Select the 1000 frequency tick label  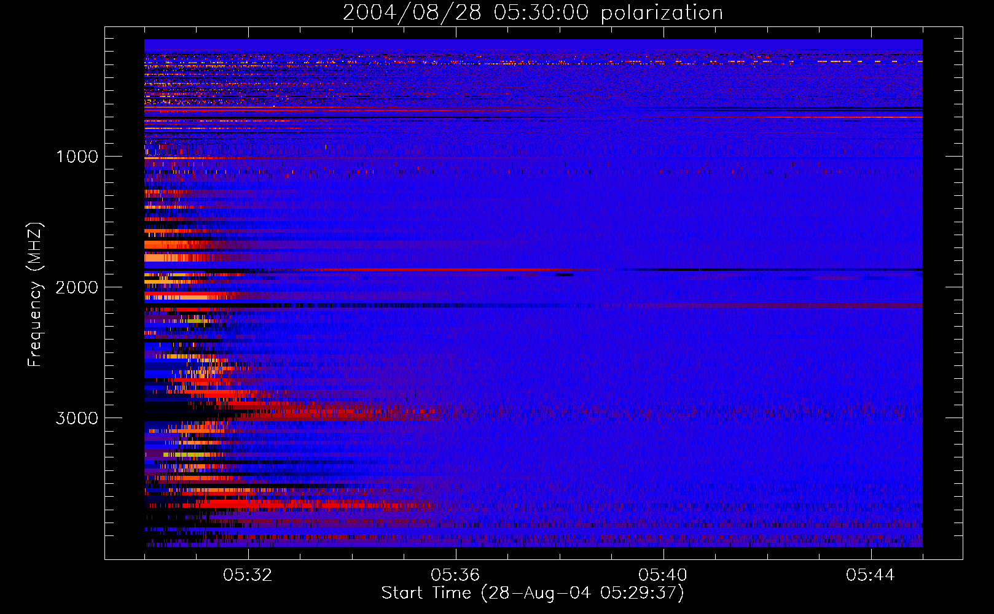point(77,157)
